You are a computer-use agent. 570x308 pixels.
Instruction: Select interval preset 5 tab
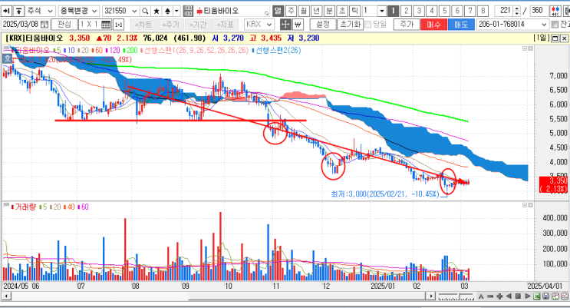click(x=444, y=11)
